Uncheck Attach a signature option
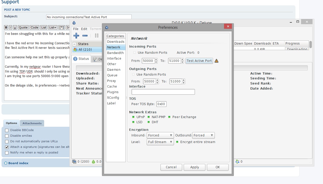 7,147
